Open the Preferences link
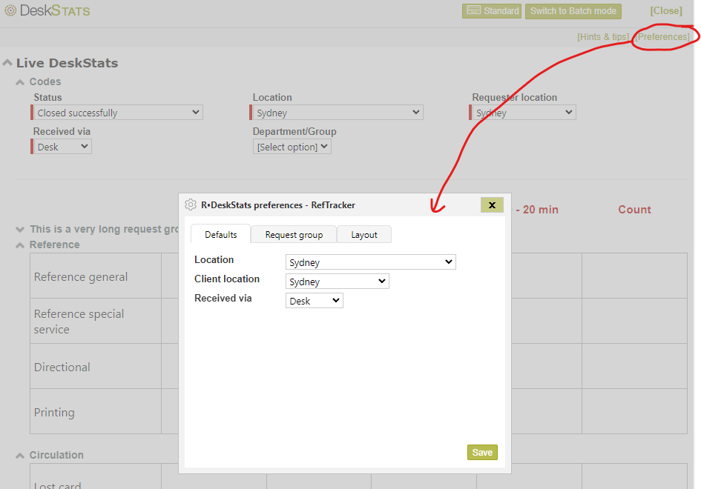This screenshot has width=701, height=489. (662, 36)
